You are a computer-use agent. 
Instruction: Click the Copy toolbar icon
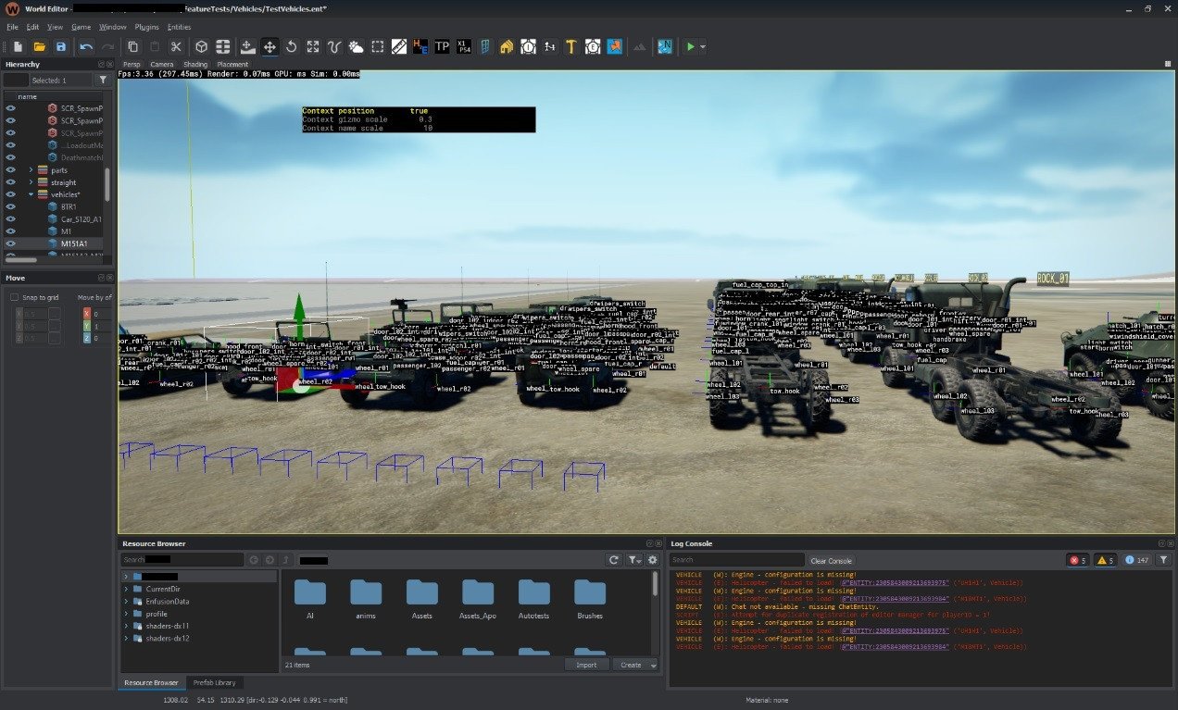tap(133, 46)
